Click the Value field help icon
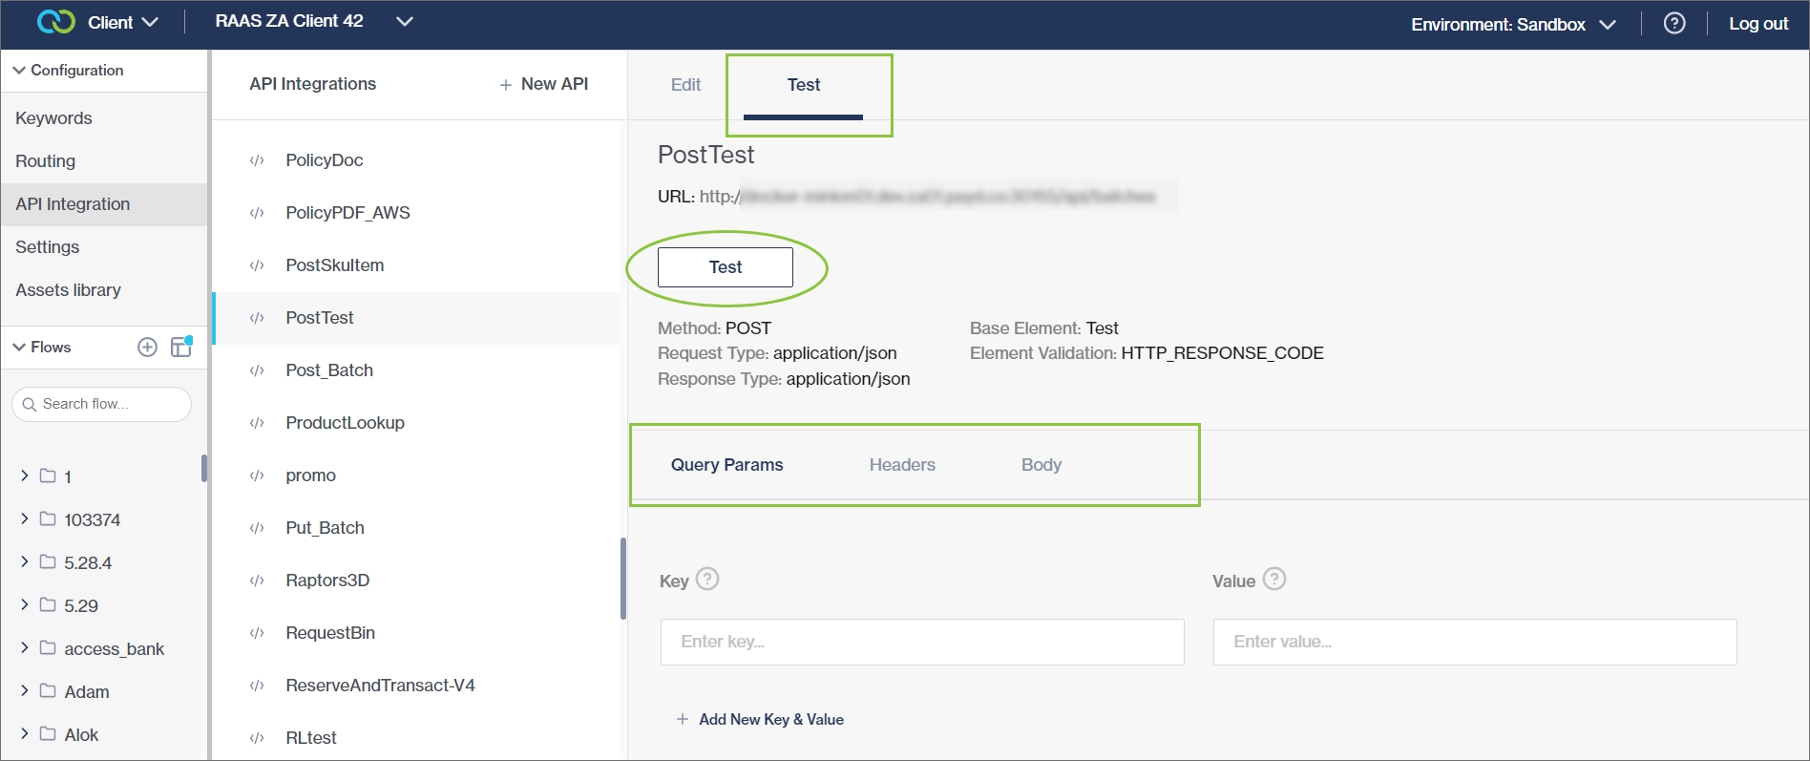 (1274, 580)
